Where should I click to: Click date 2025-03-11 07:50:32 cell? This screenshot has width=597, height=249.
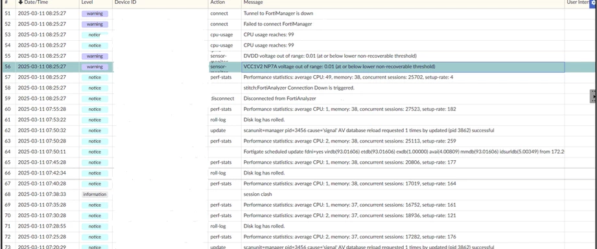(42, 130)
